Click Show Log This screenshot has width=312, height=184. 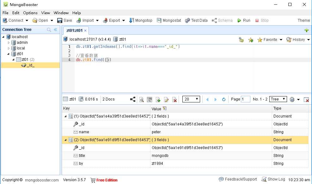coord(273,179)
